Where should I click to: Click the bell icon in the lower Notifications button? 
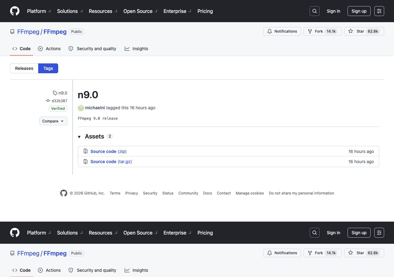270,253
